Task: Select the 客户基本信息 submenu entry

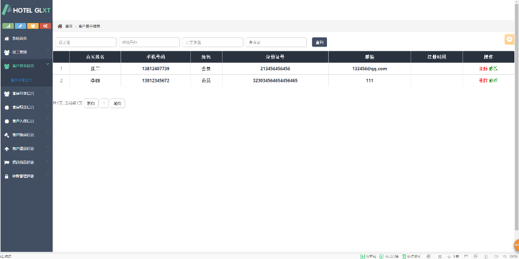Action: coord(21,80)
